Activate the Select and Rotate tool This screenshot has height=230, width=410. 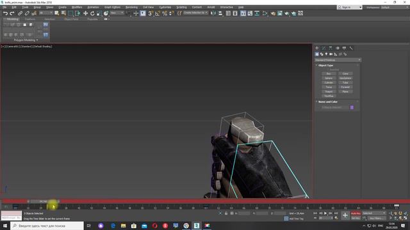tap(92, 13)
